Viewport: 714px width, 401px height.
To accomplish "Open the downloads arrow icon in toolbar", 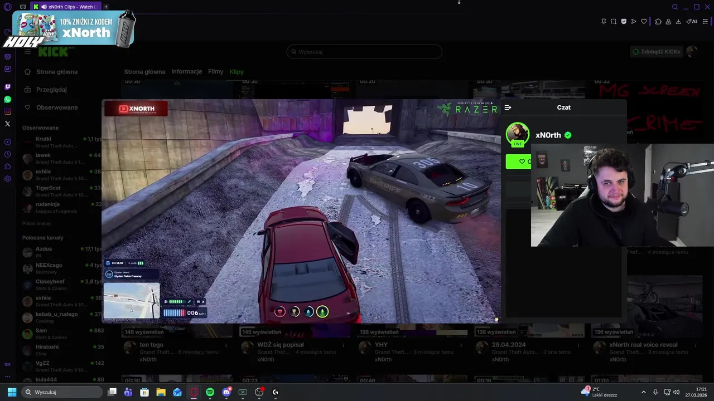I will pyautogui.click(x=678, y=22).
